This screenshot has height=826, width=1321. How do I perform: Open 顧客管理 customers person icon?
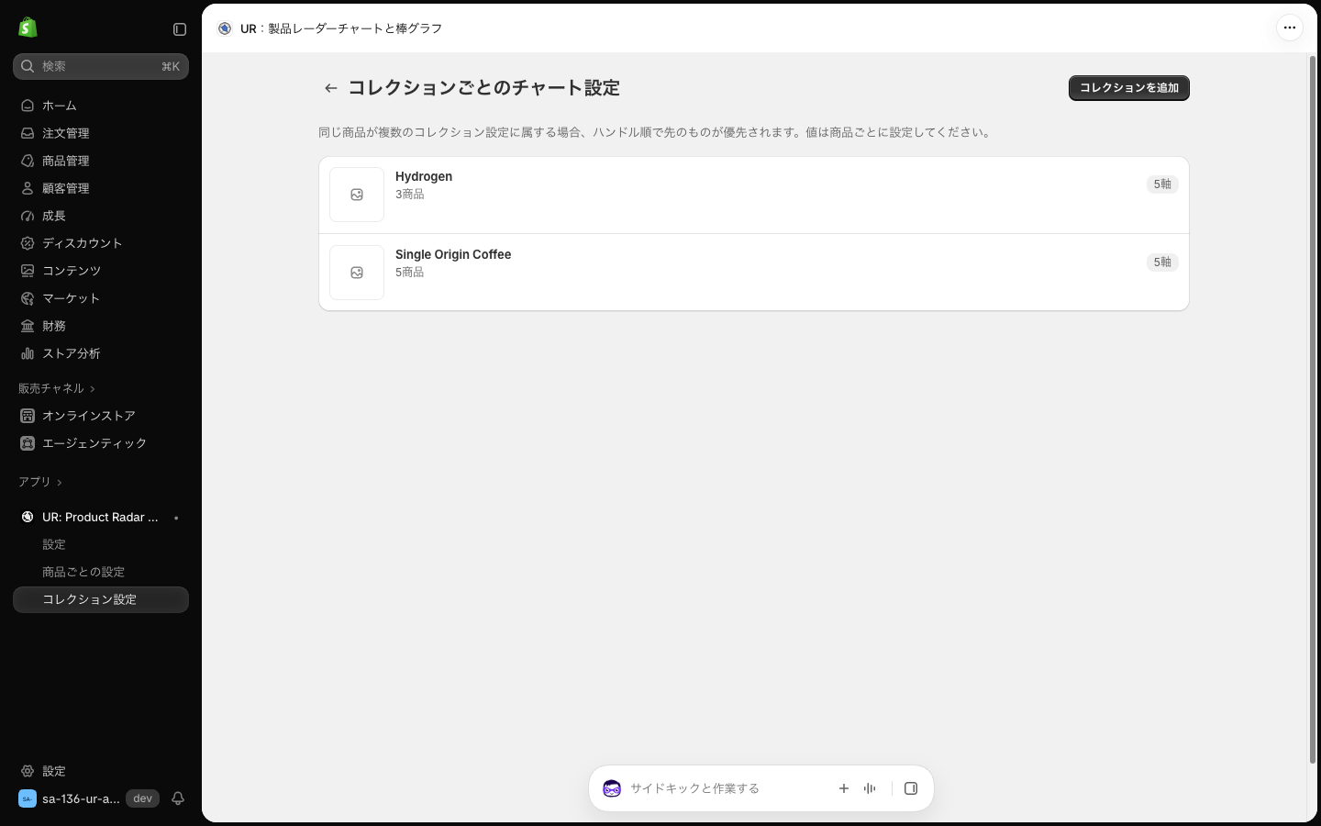point(28,188)
